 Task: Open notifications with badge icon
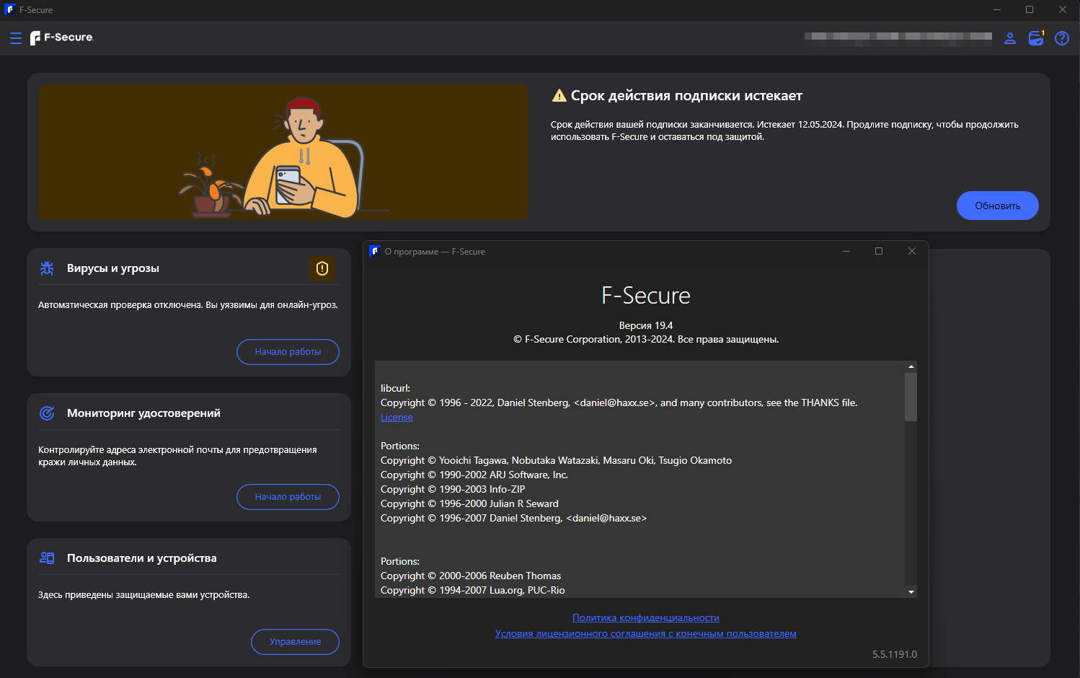1036,38
